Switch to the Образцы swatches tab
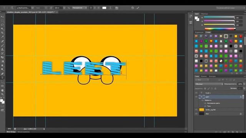Image resolution: width=246 pixels, height=138 pixels. [204, 14]
